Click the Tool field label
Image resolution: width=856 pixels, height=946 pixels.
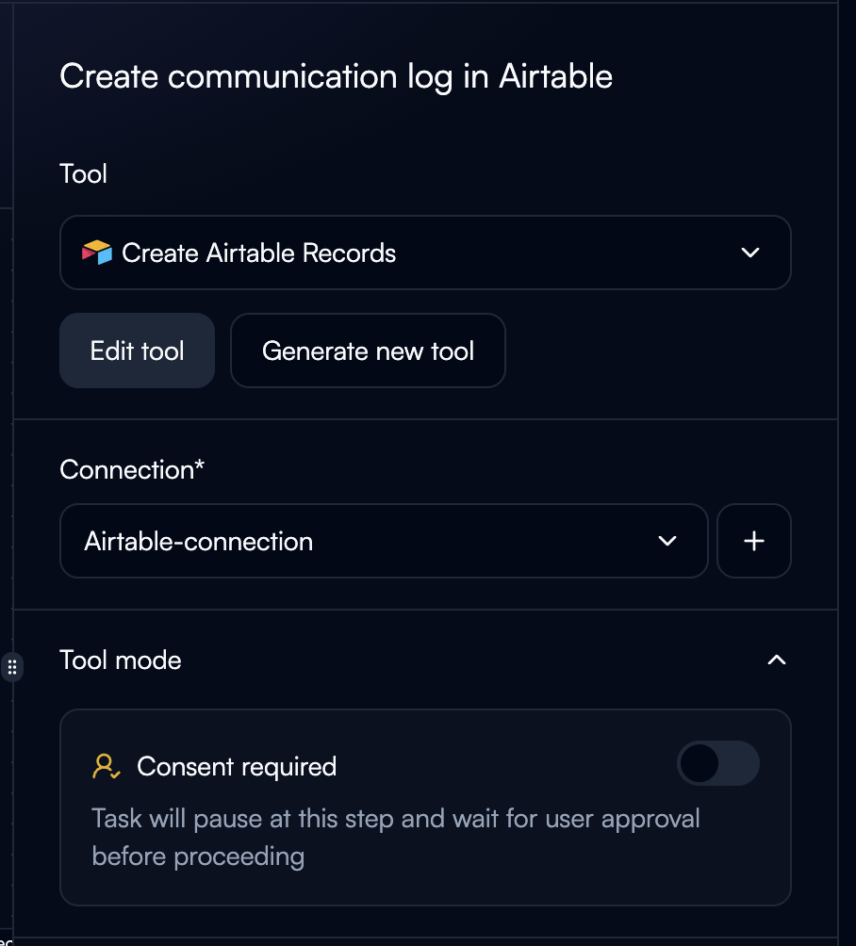click(83, 173)
